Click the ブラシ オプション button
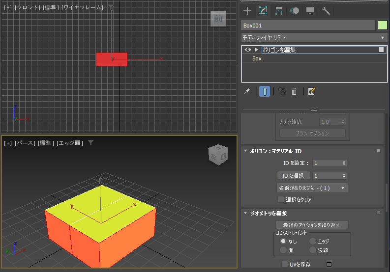 [312, 134]
